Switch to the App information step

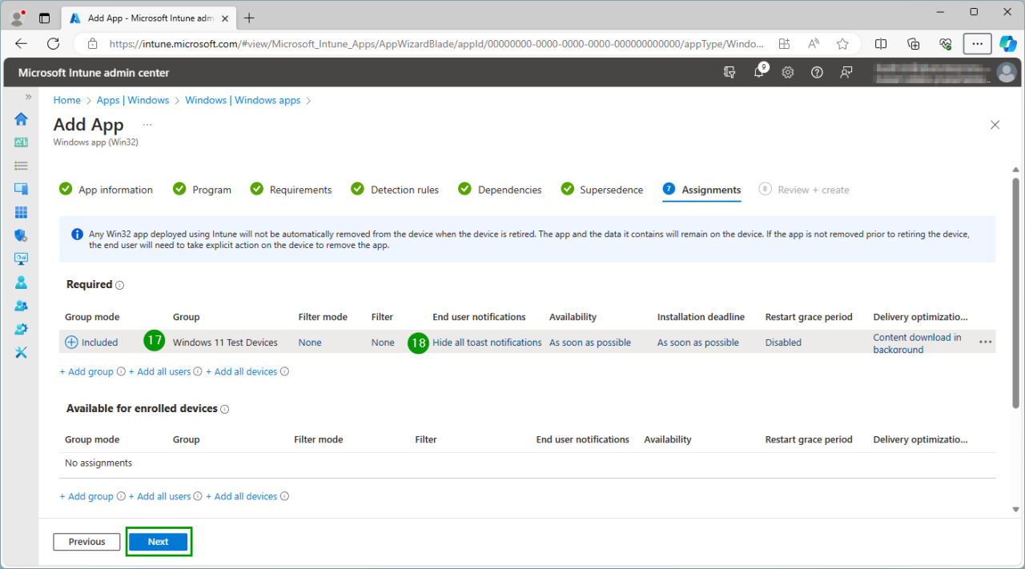tap(115, 190)
